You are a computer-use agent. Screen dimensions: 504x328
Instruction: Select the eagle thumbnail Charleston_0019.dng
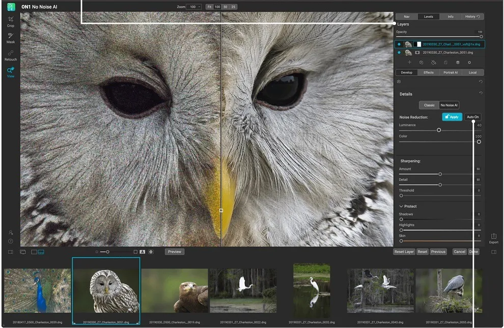tap(175, 290)
